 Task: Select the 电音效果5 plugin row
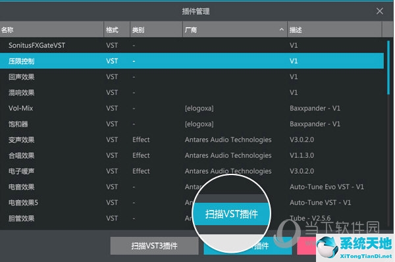tap(192, 203)
